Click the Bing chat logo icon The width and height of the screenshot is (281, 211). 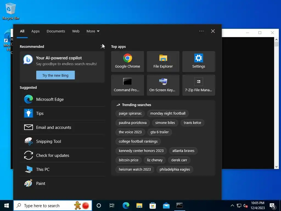click(28, 60)
